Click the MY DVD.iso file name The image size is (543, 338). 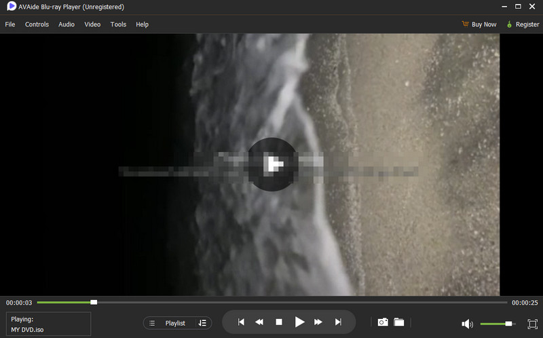[x=27, y=330]
